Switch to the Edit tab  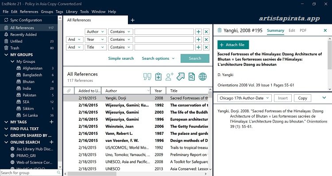[x=292, y=31]
